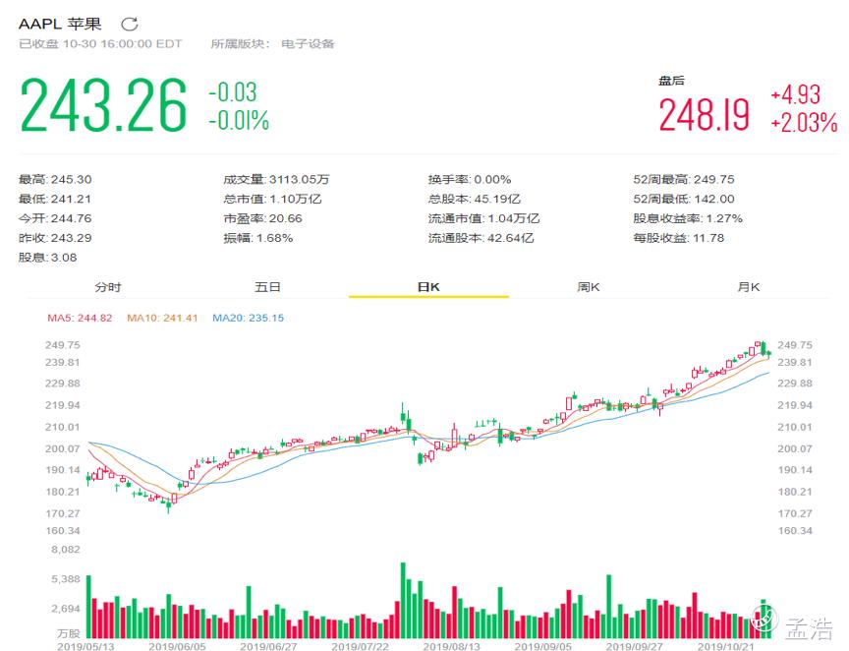Screen dimensions: 849x651
Task: Click the MA20: 235.15 indicator label
Action: [x=248, y=318]
